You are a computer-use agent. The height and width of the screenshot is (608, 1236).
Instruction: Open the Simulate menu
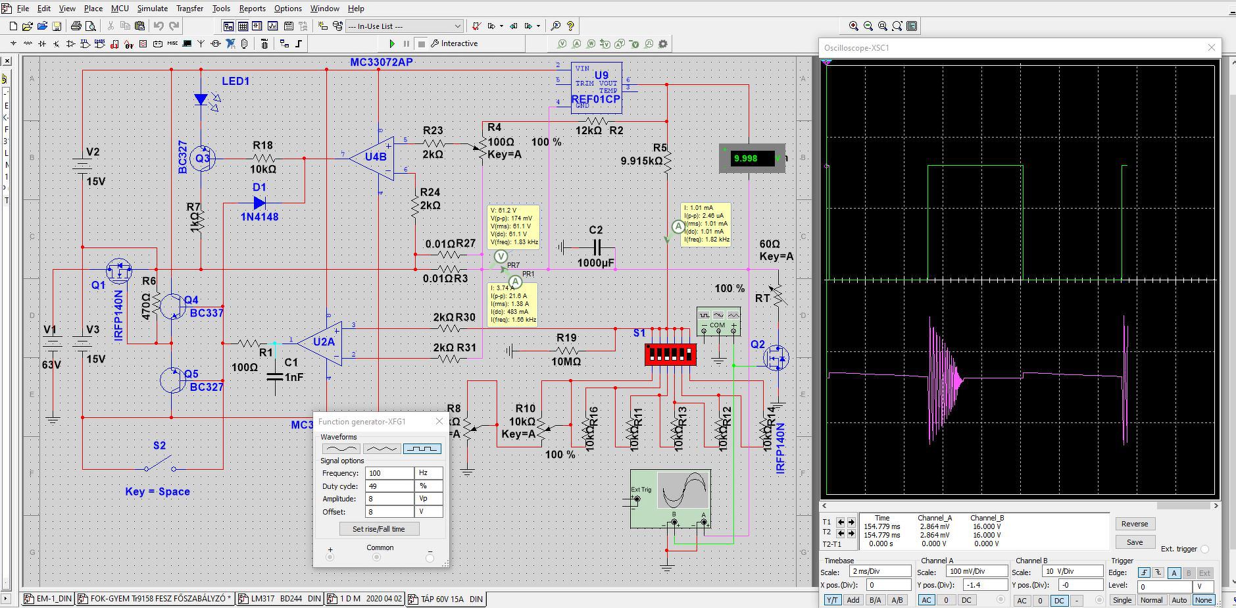(152, 9)
